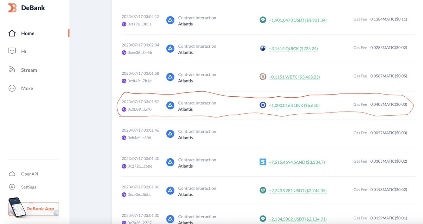Click the Atlantis icon in the 03:01:40 row
This screenshot has width=423, height=224.
click(x=170, y=162)
